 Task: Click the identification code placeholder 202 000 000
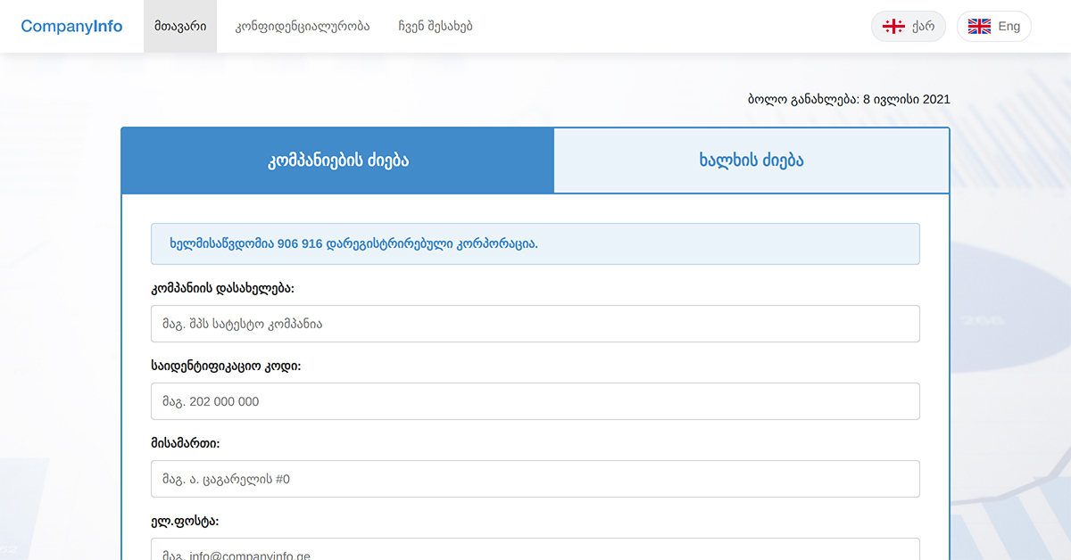[535, 401]
